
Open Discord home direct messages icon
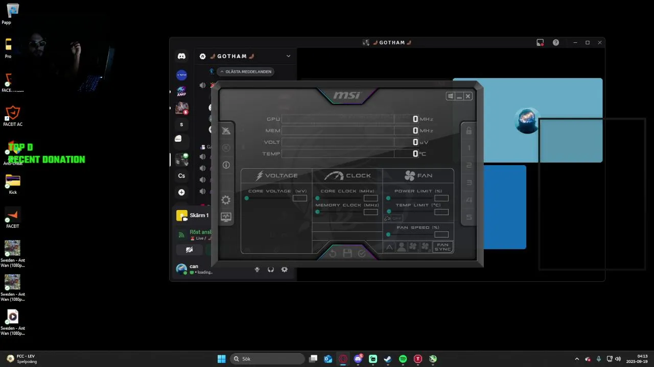click(x=181, y=56)
